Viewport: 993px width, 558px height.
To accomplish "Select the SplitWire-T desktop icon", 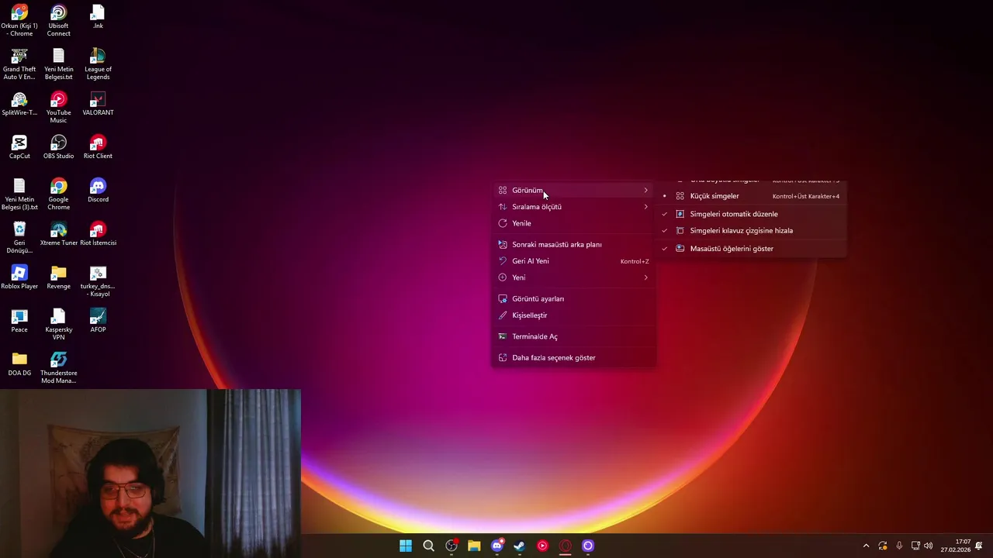I will pyautogui.click(x=19, y=104).
